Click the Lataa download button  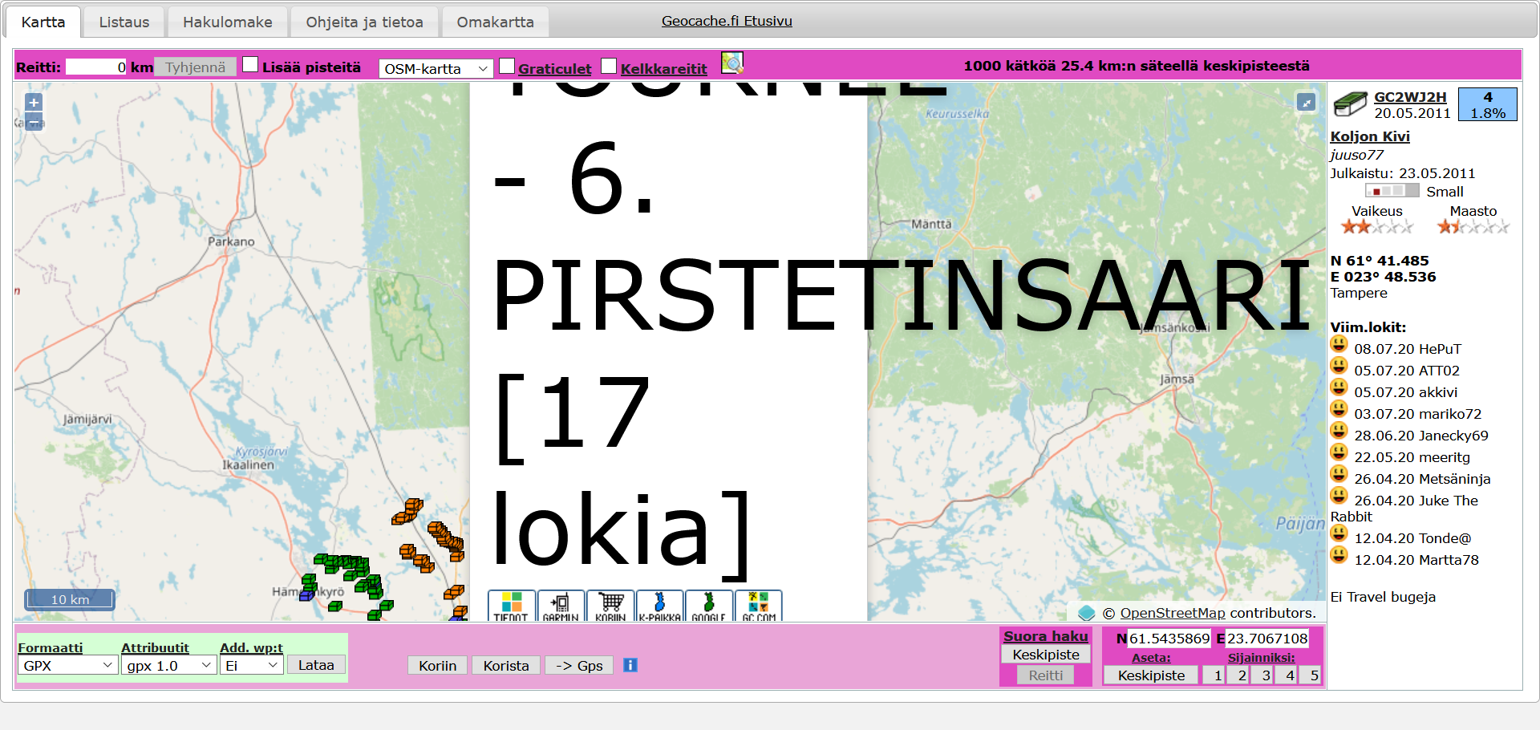tap(315, 665)
